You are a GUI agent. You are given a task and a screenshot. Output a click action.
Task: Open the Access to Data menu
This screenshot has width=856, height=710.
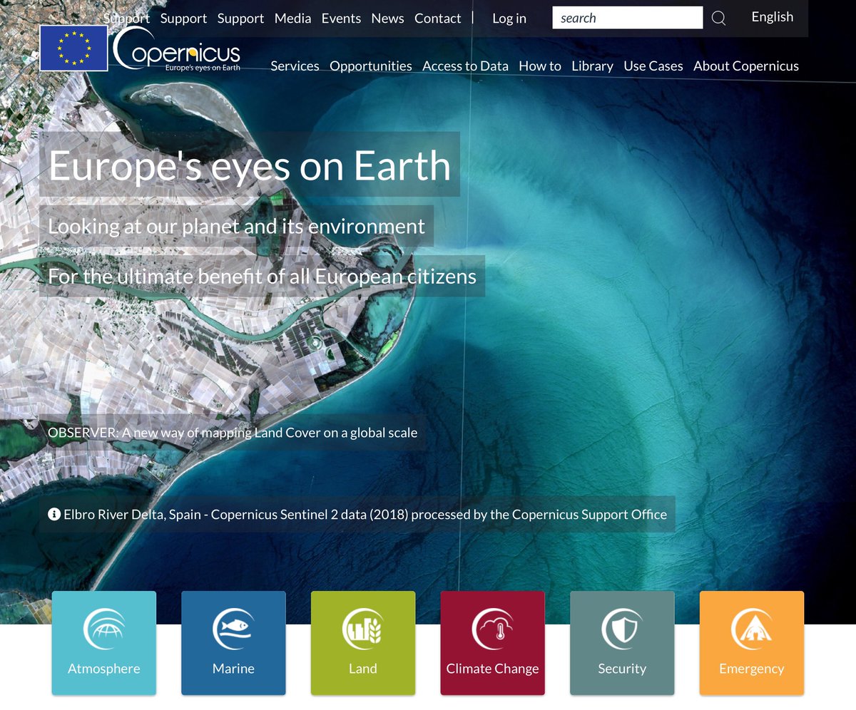click(465, 66)
